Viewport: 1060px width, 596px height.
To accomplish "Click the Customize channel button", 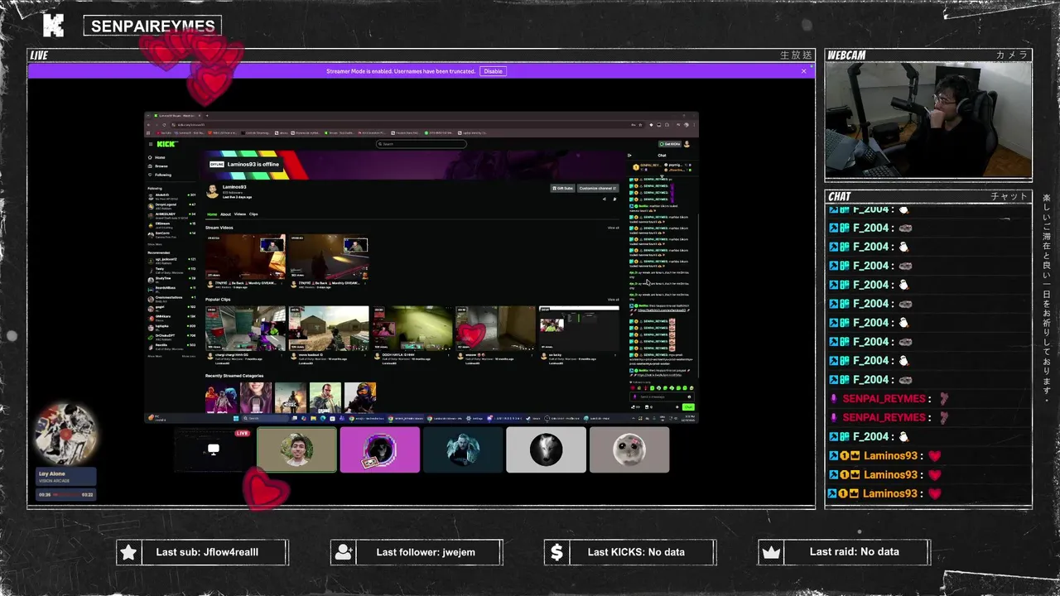I will [598, 188].
